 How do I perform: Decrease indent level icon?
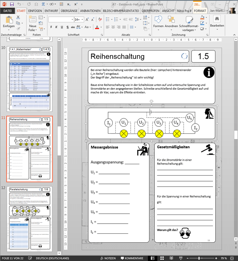click(x=125, y=19)
